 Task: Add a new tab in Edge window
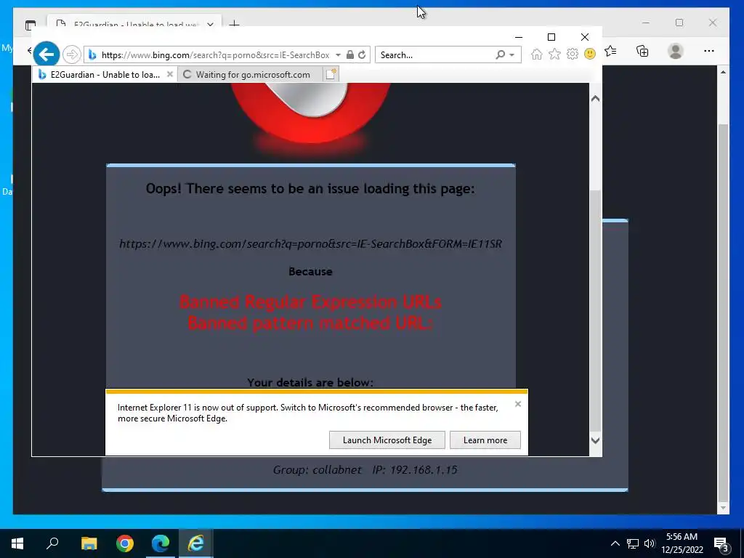234,24
